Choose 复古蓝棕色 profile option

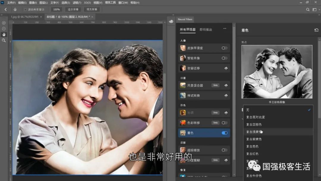point(278,124)
